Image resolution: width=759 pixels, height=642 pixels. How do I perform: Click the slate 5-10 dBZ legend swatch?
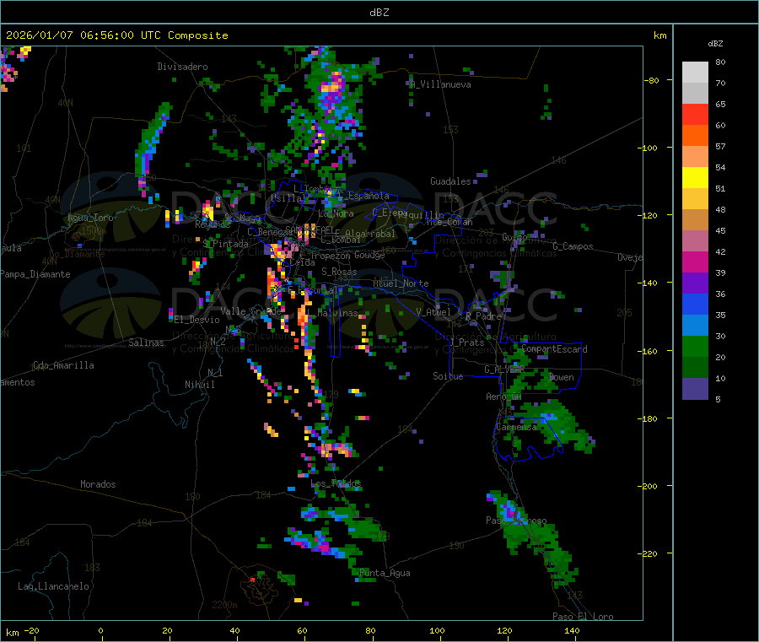click(695, 389)
